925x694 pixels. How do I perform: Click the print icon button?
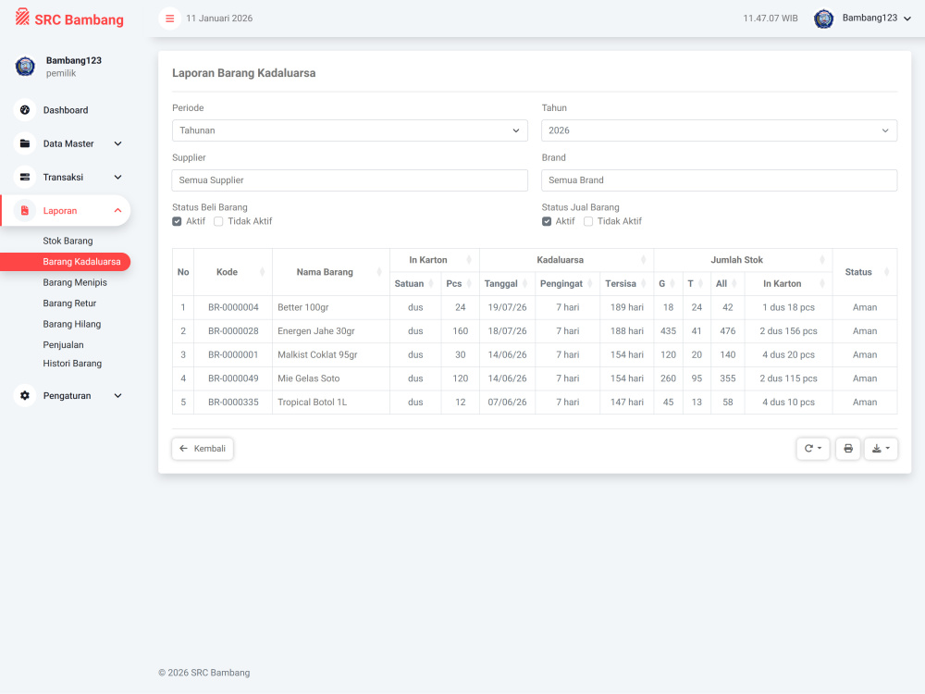tap(847, 449)
